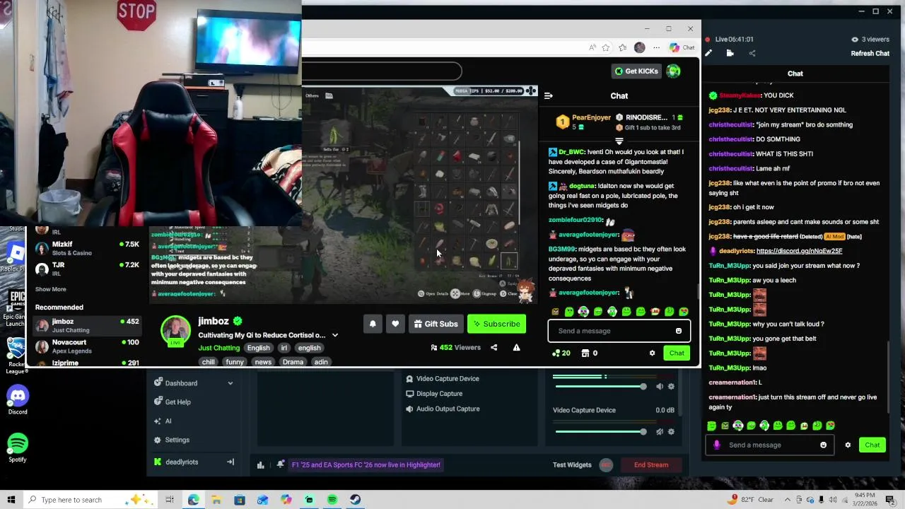This screenshot has height=509, width=905.
Task: Send message with Kick Chat button
Action: tap(677, 353)
